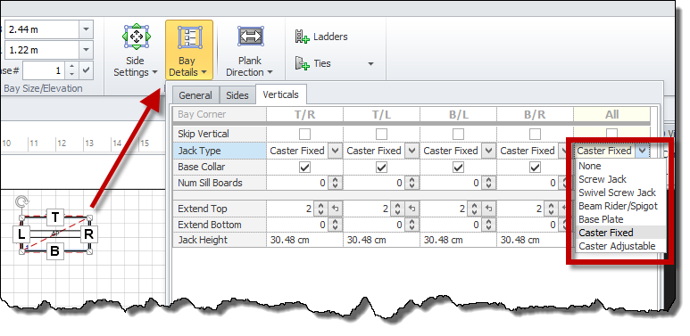Open the 2.44 m size dropdown

[86, 30]
